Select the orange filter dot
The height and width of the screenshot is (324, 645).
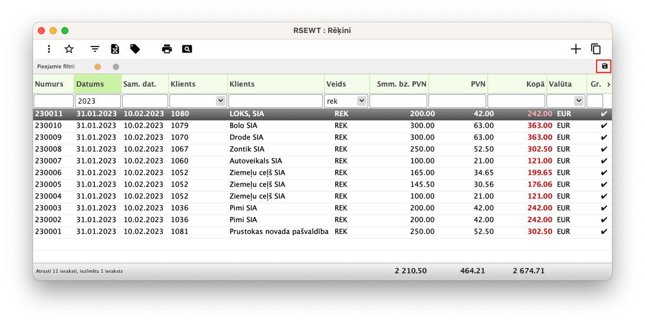pyautogui.click(x=97, y=67)
